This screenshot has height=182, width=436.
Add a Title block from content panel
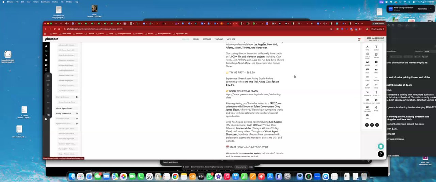coord(367,48)
